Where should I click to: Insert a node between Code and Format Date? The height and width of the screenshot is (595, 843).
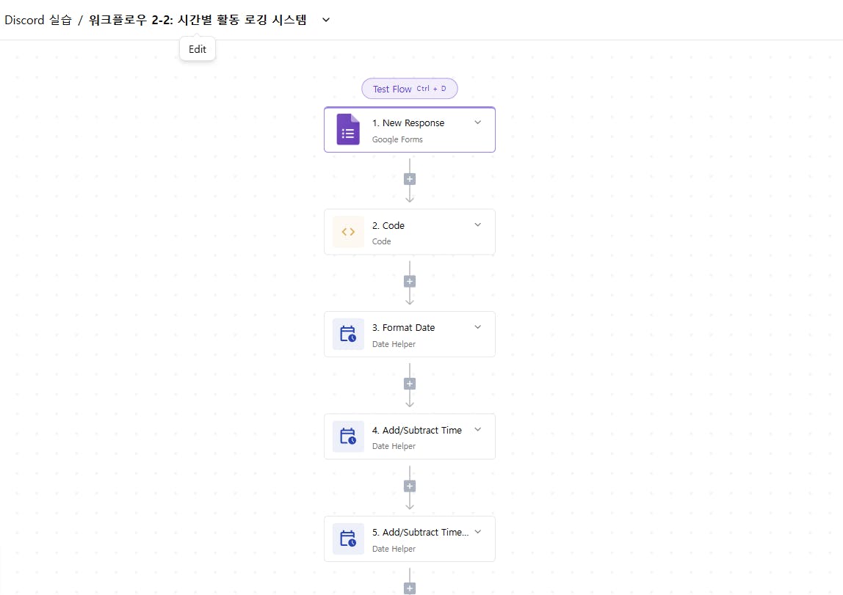click(x=409, y=280)
